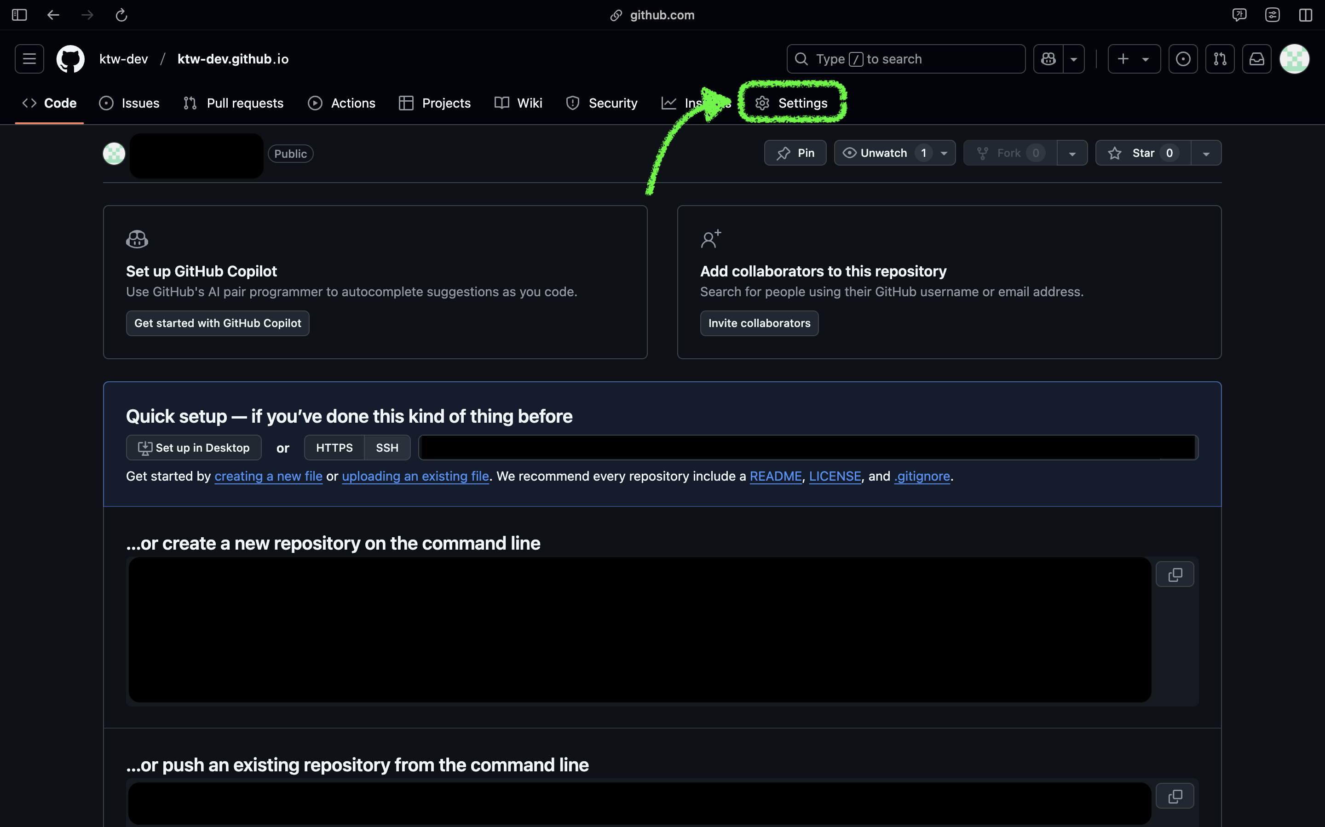Switch to the Wiki tab
Viewport: 1325px width, 827px height.
[518, 103]
